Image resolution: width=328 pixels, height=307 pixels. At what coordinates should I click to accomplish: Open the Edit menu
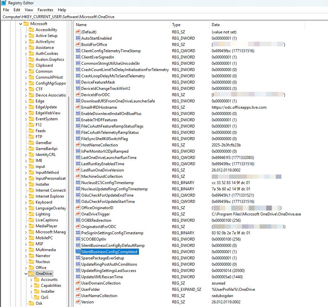point(17,10)
